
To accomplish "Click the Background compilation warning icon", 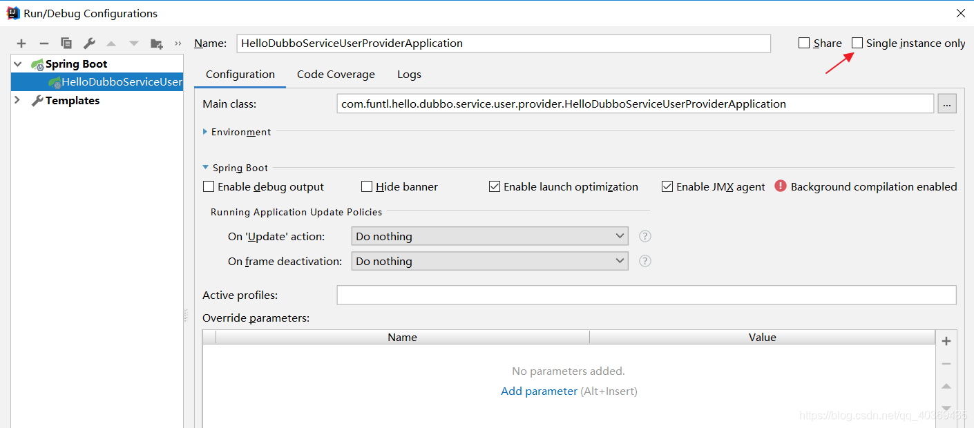I will tap(781, 186).
